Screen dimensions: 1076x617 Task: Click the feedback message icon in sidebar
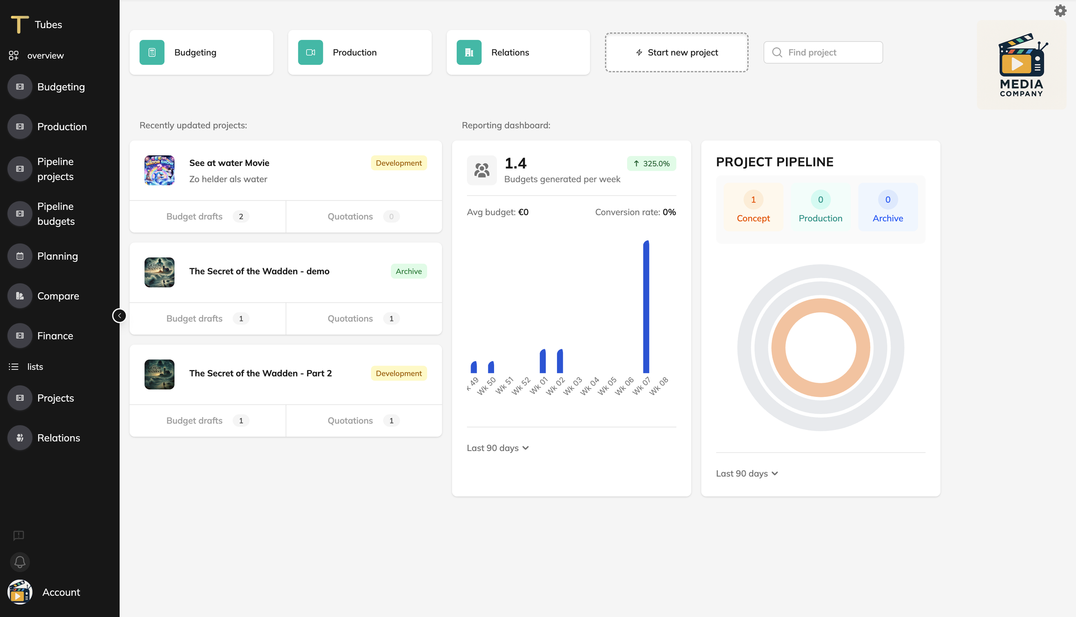(19, 535)
